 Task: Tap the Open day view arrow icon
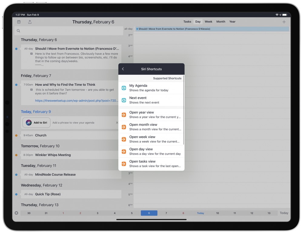[x=124, y=151]
